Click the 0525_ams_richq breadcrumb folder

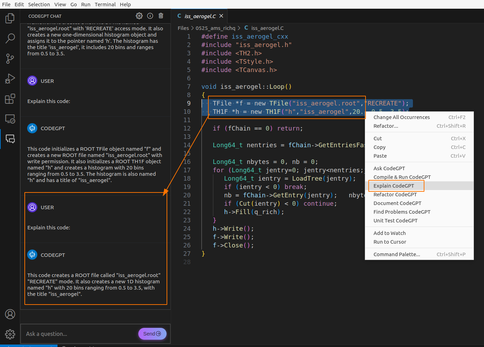[x=215, y=28]
